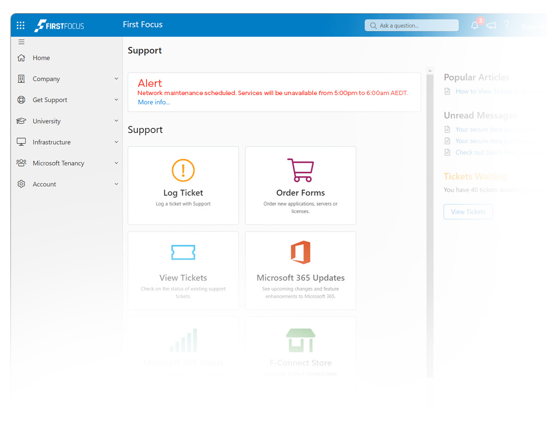This screenshot has height=437, width=547.
Task: Collapse sidebar with the hamburger icon
Action: click(x=21, y=42)
